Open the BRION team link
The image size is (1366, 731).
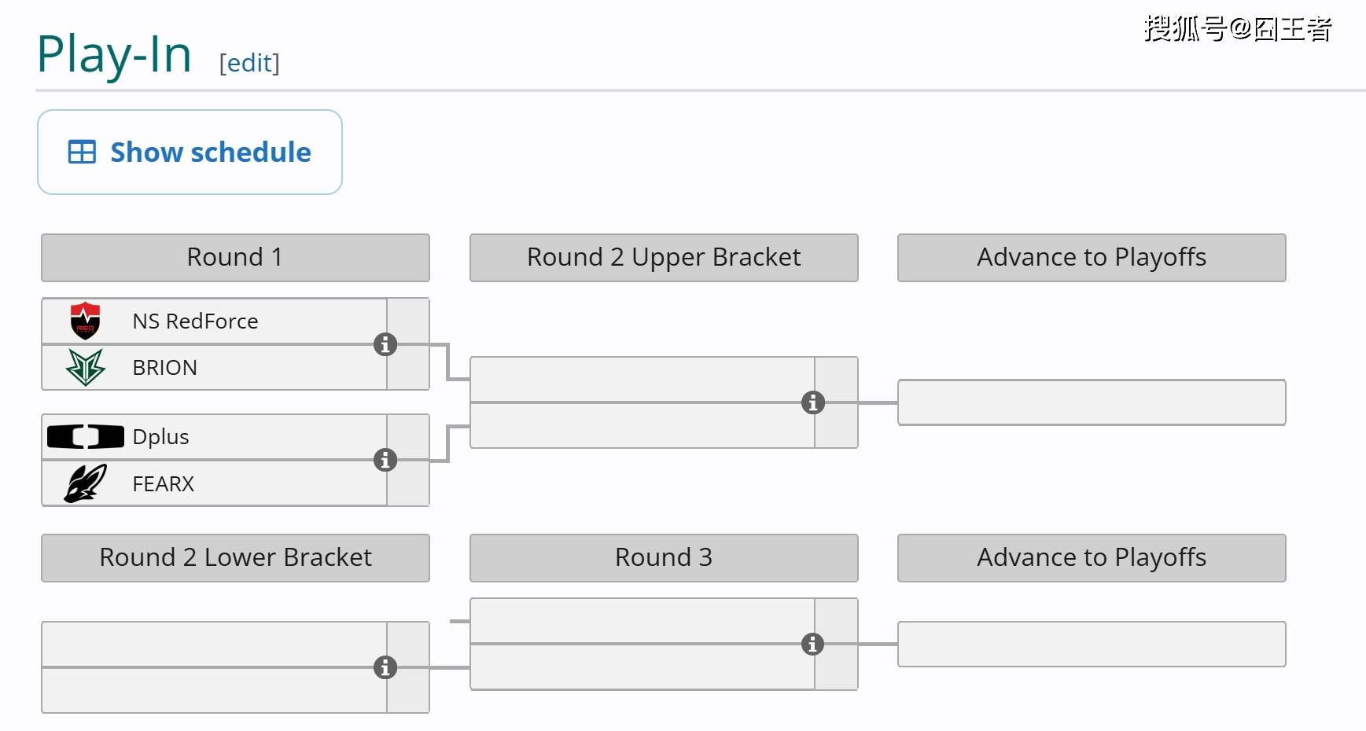pos(164,367)
